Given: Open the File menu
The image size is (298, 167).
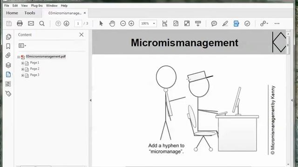Looking at the screenshot, I should click(7, 6).
